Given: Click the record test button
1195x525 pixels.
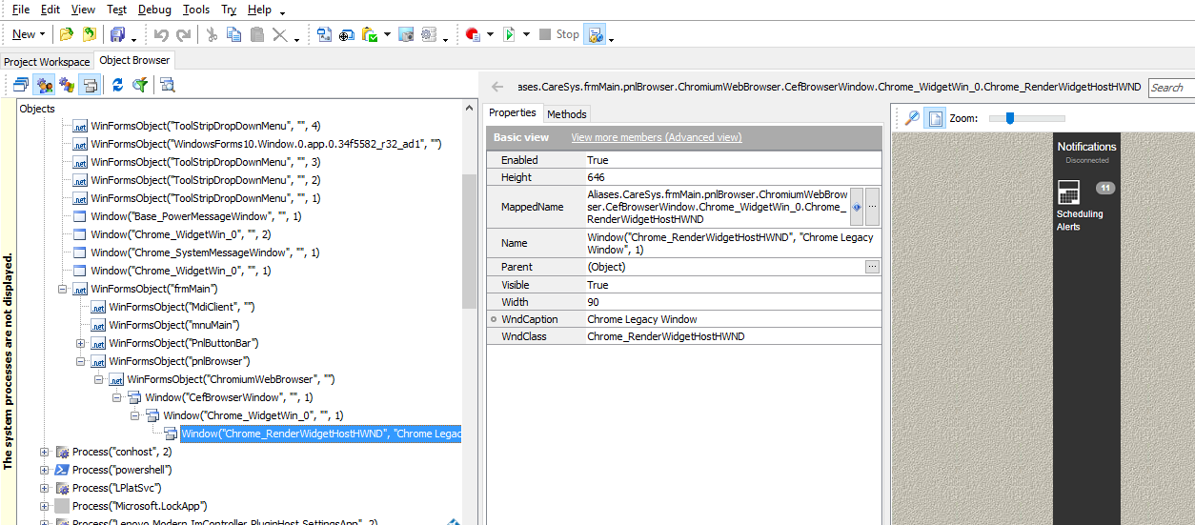Looking at the screenshot, I should [x=472, y=34].
